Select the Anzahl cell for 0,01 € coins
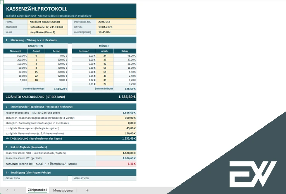This screenshot has height=194, width=286. click(x=105, y=84)
